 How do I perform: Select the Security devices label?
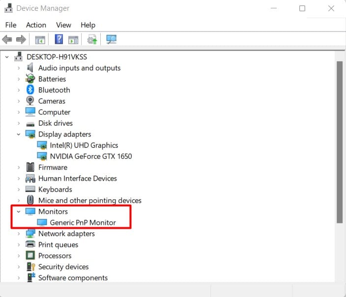pos(63,267)
